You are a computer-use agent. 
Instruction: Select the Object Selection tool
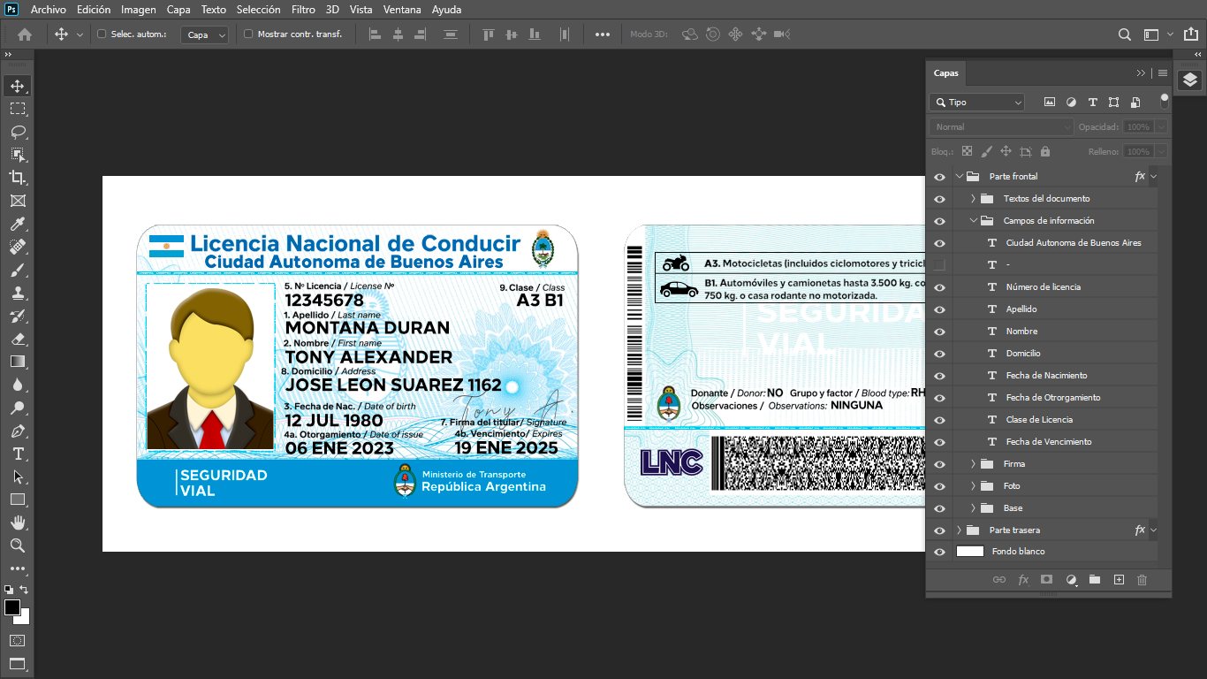18,155
